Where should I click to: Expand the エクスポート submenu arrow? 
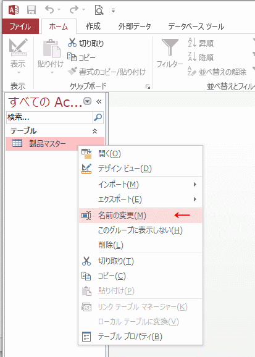pos(195,199)
